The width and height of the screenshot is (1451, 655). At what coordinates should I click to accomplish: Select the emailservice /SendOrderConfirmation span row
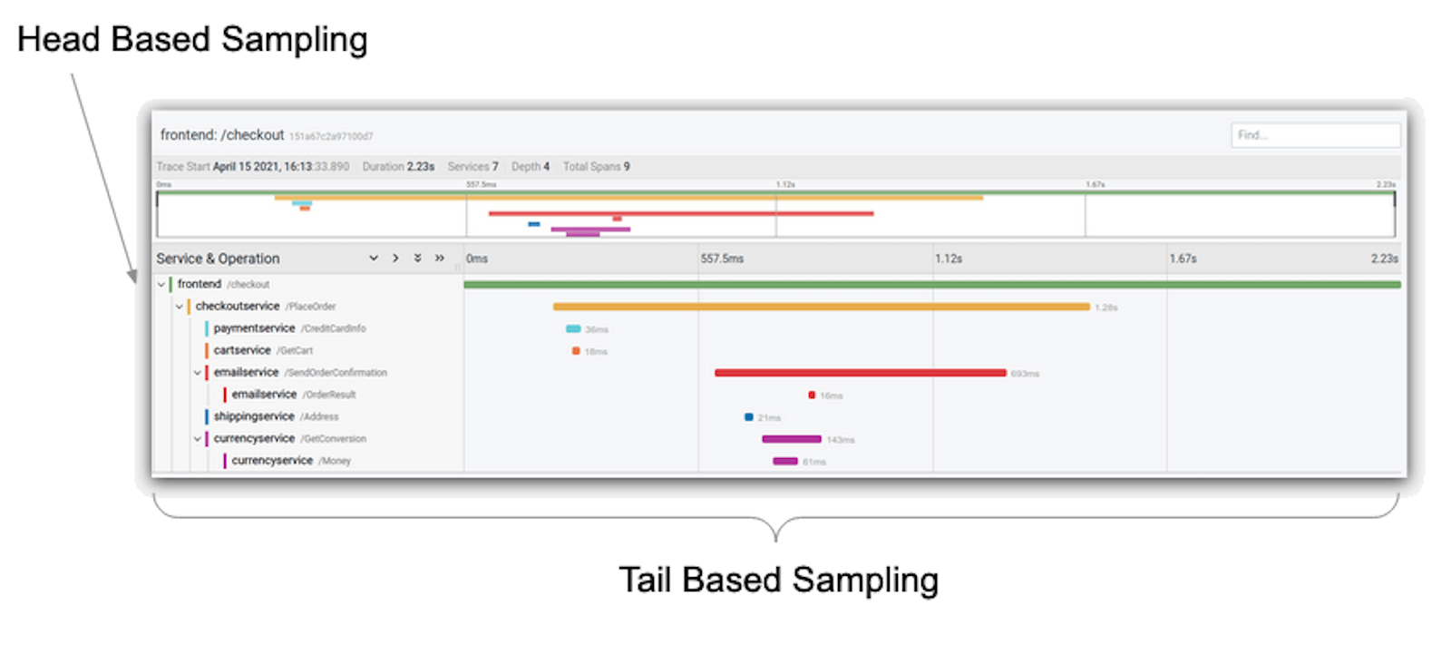coord(778,373)
